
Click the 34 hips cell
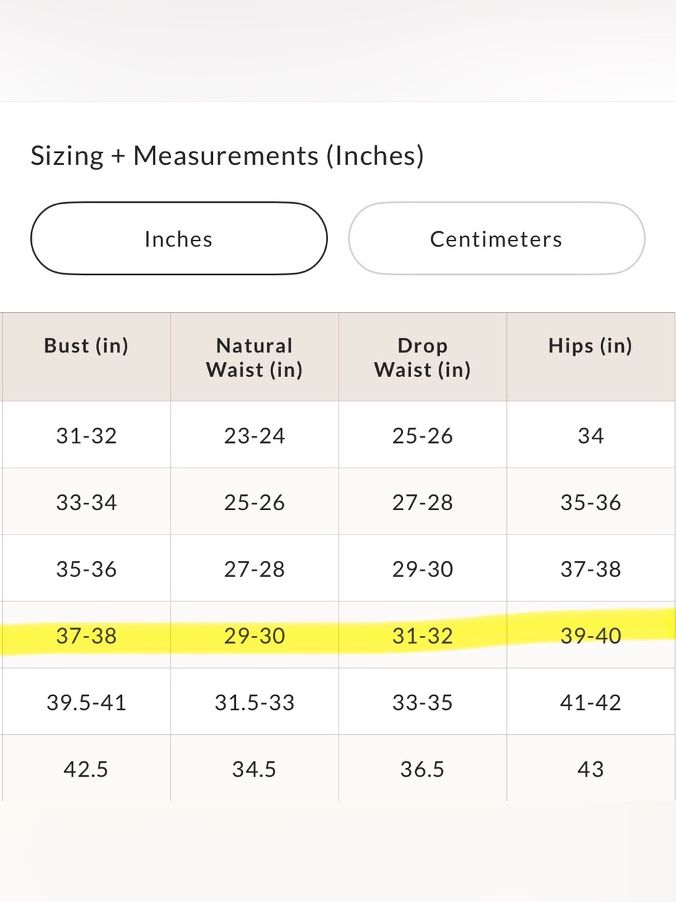[591, 435]
